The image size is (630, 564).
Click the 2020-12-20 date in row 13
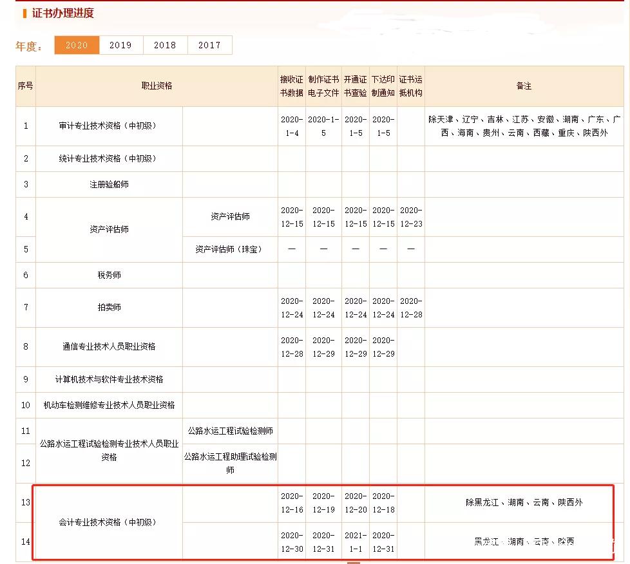tap(356, 503)
